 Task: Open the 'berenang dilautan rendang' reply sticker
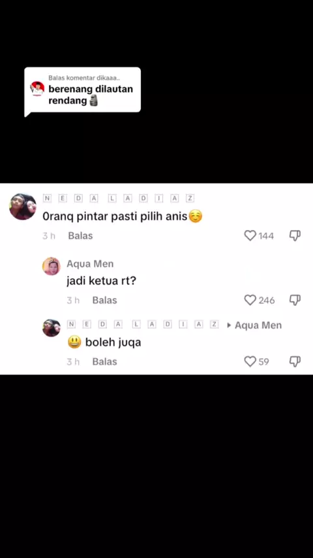[82, 91]
